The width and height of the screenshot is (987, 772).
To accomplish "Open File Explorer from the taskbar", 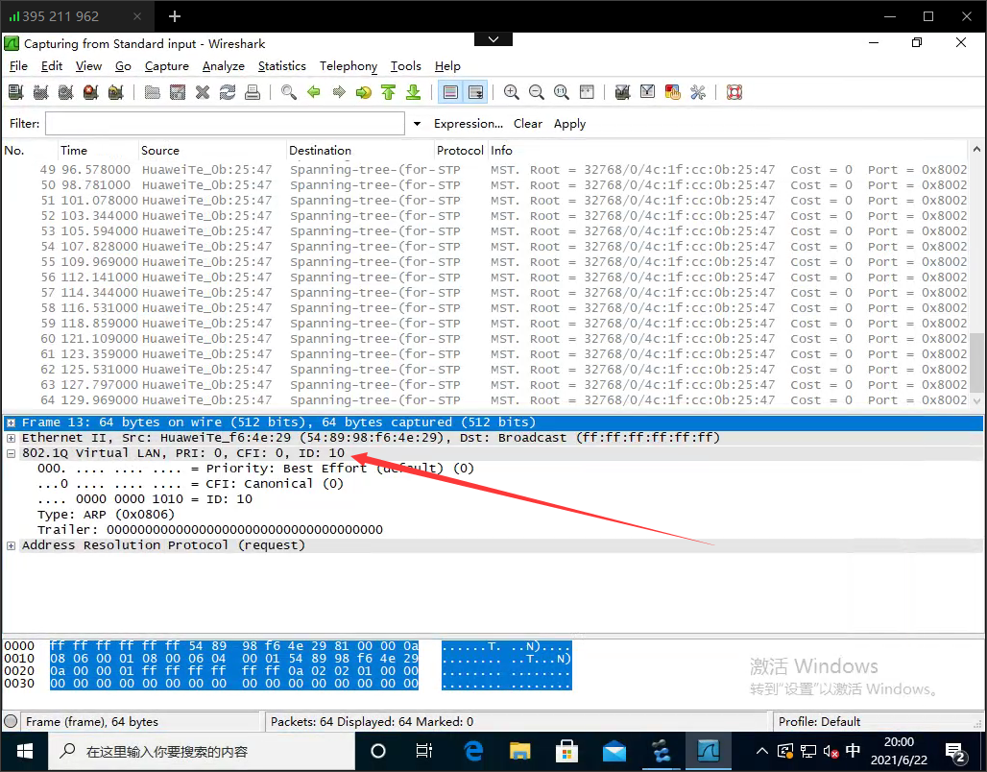I will click(x=520, y=751).
